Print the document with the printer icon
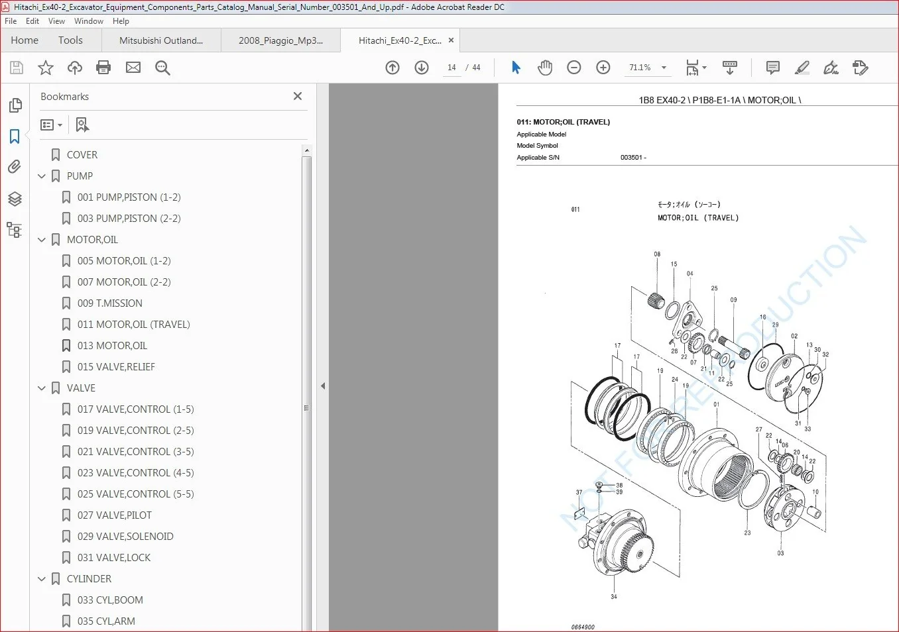 [103, 68]
